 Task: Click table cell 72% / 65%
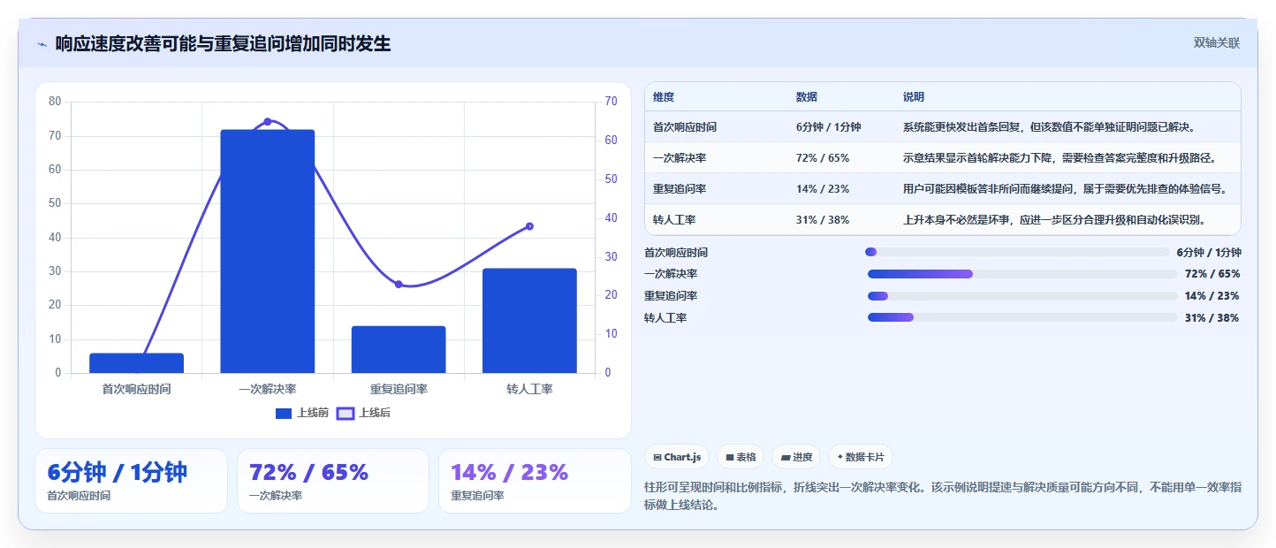point(823,158)
